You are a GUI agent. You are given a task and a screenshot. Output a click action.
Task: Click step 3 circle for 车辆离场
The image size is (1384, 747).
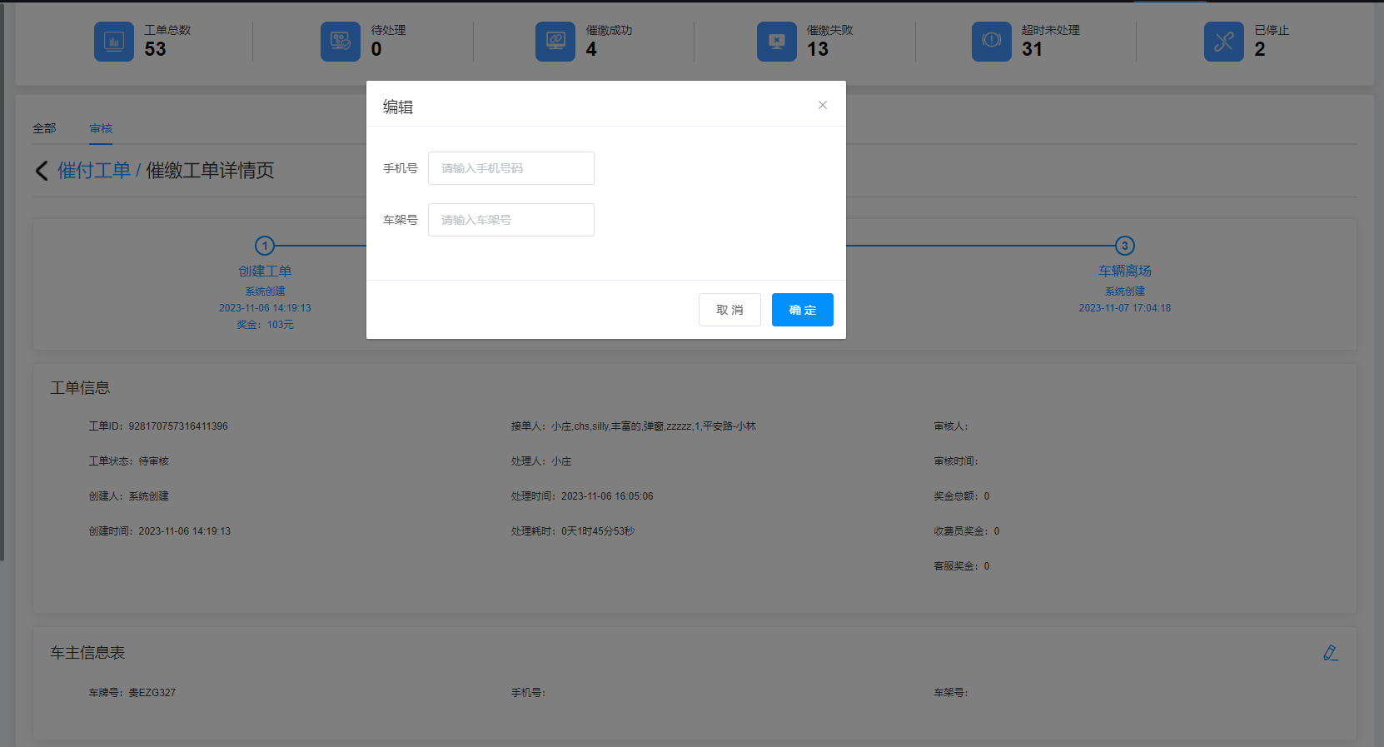[x=1125, y=246]
